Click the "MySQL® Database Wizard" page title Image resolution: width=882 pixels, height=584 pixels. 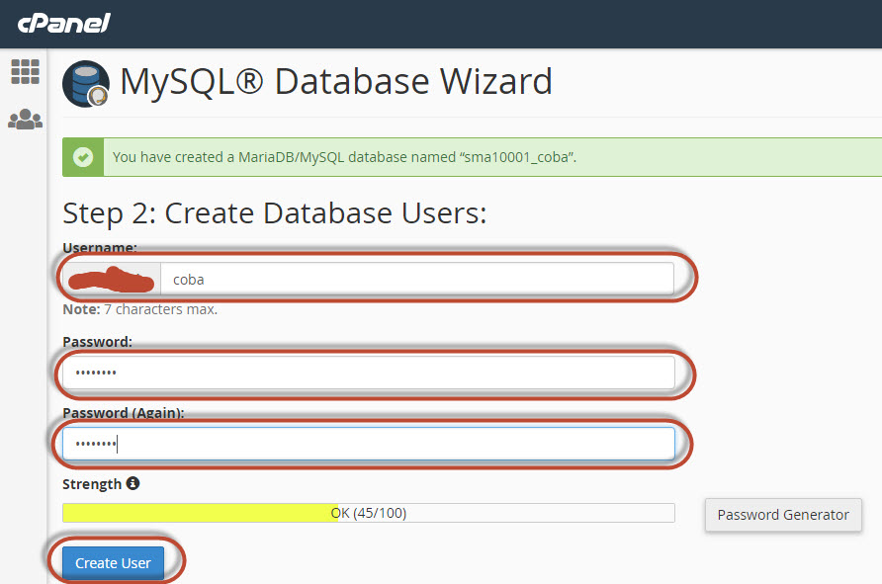(x=336, y=82)
